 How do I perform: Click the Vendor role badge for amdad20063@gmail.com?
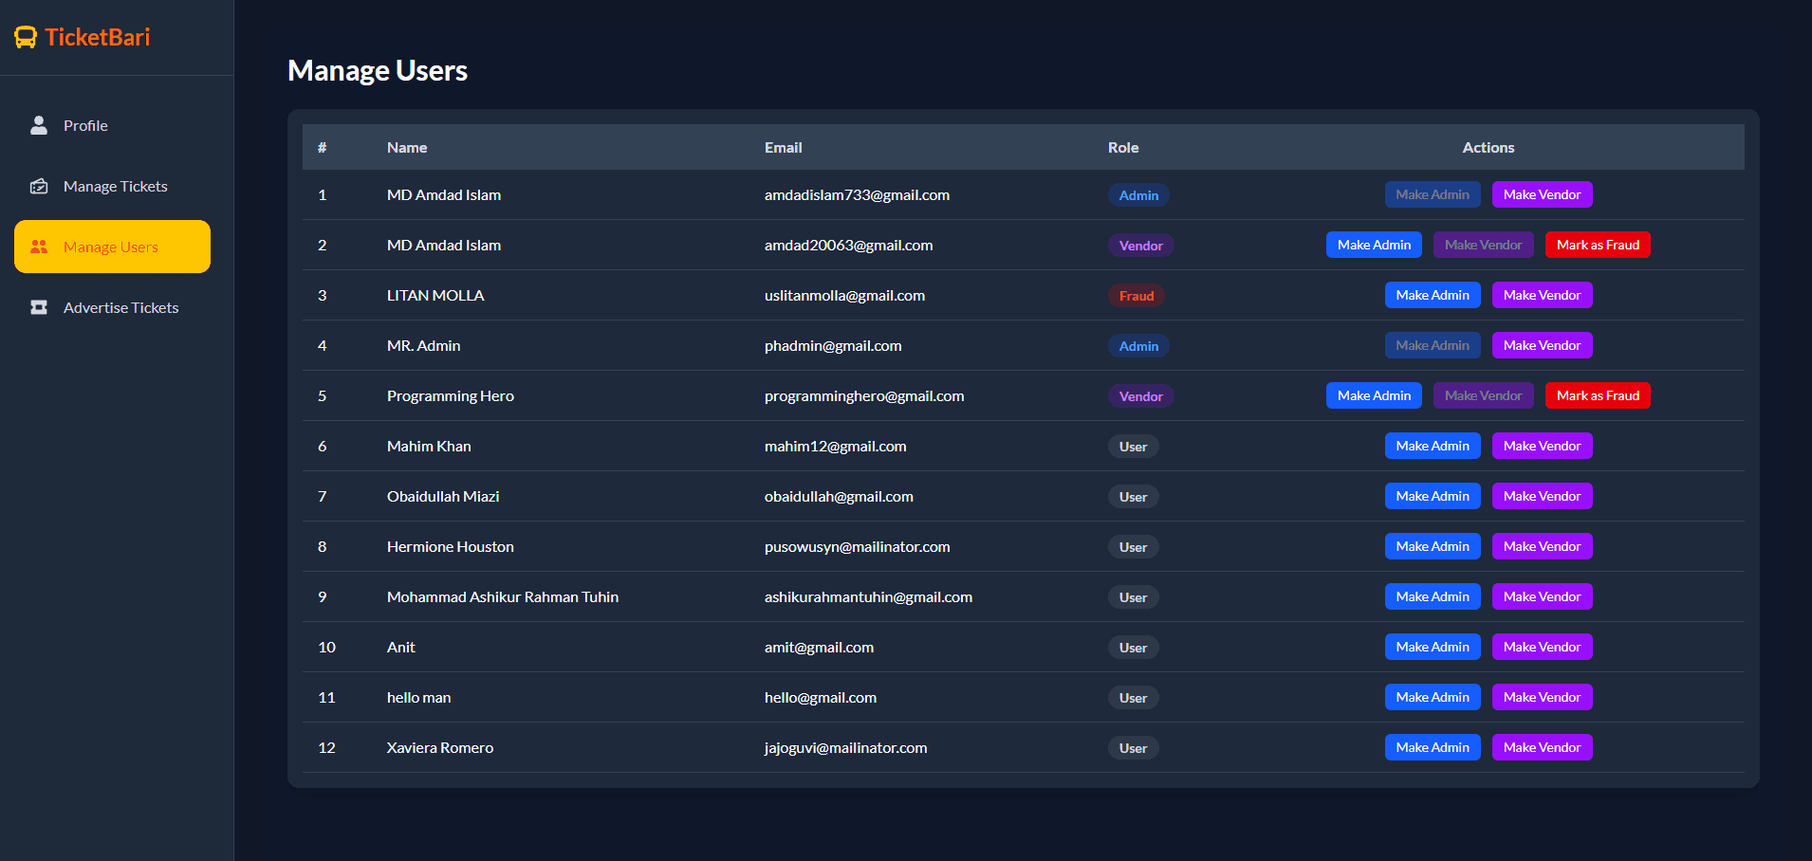point(1140,246)
